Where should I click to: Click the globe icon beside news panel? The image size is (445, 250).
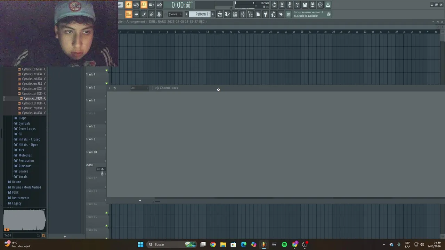click(x=329, y=14)
